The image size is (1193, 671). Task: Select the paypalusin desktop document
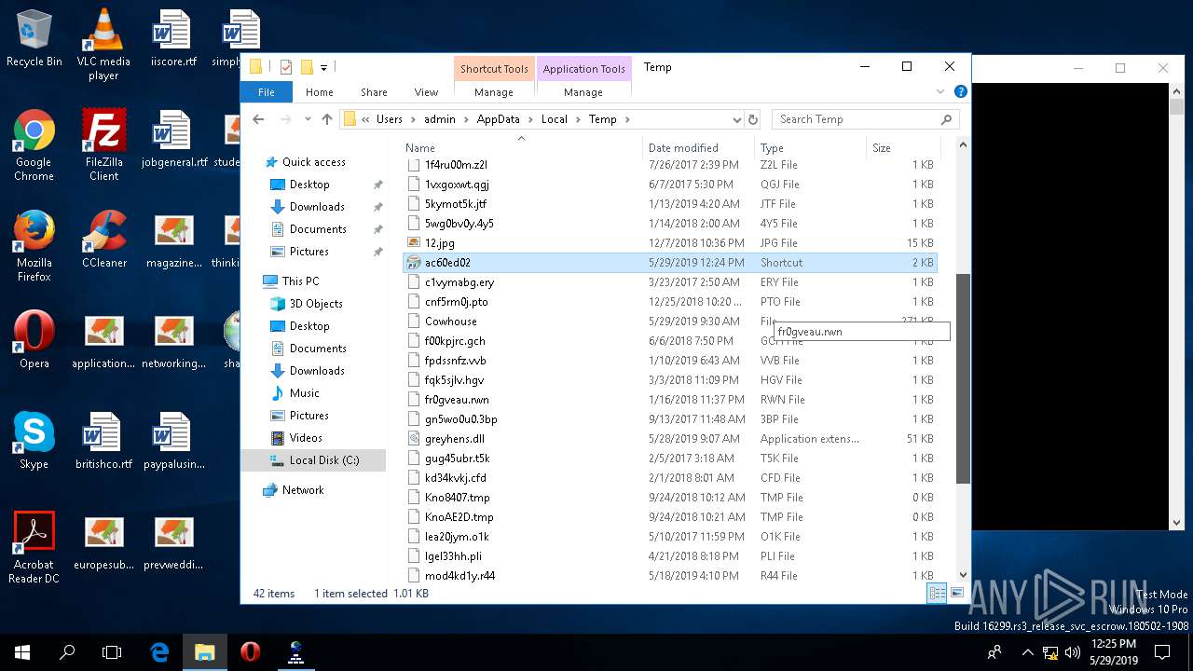[x=173, y=441]
